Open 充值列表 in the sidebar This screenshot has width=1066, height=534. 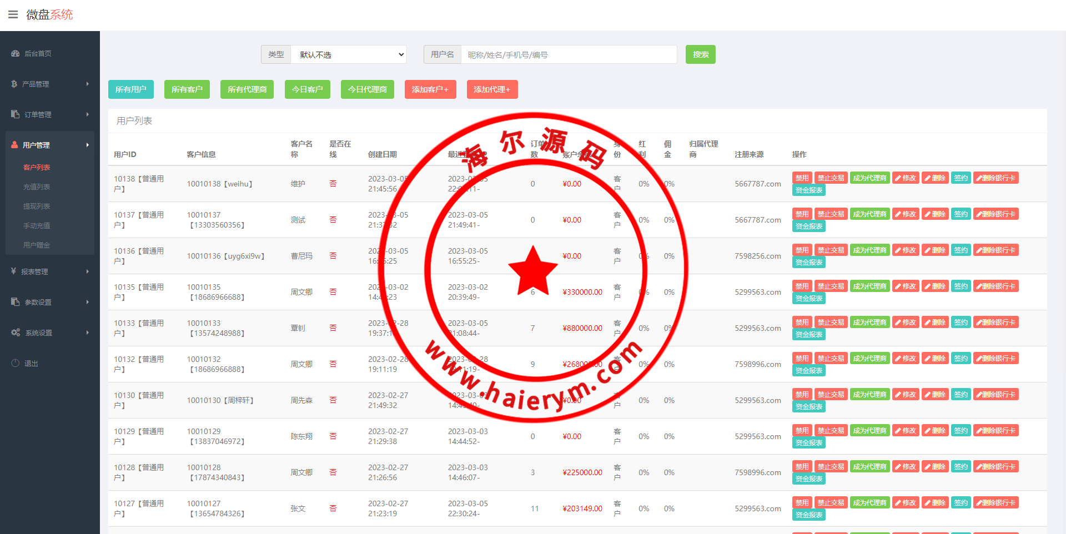click(37, 187)
